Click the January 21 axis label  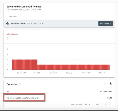coord(53,73)
